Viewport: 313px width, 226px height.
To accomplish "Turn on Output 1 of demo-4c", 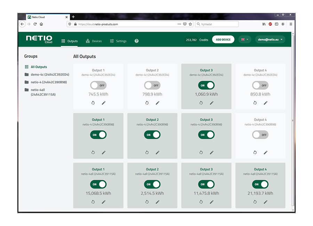I will (98, 85).
